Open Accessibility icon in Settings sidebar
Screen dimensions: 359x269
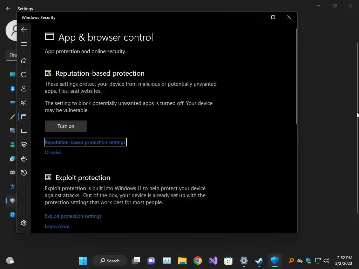[x=13, y=187]
